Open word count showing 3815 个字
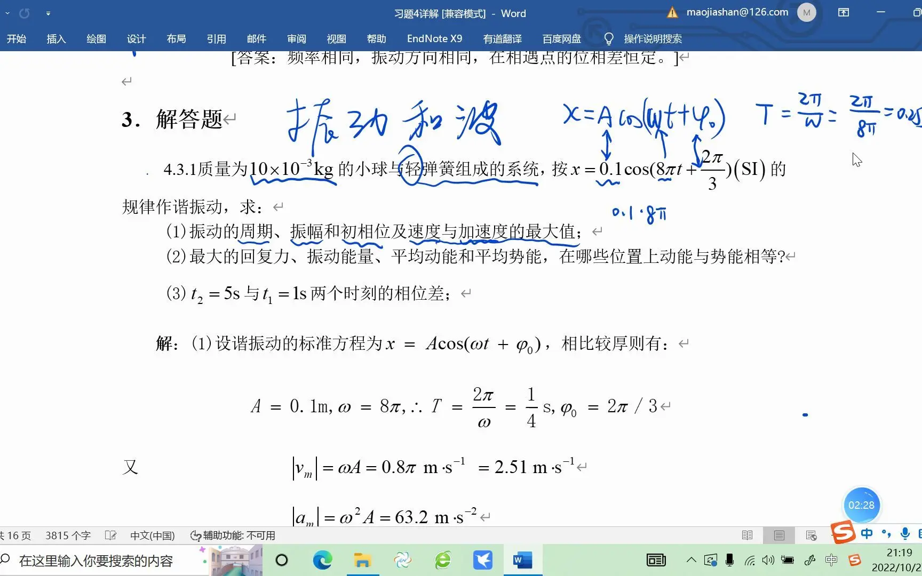This screenshot has width=922, height=576. 67,535
